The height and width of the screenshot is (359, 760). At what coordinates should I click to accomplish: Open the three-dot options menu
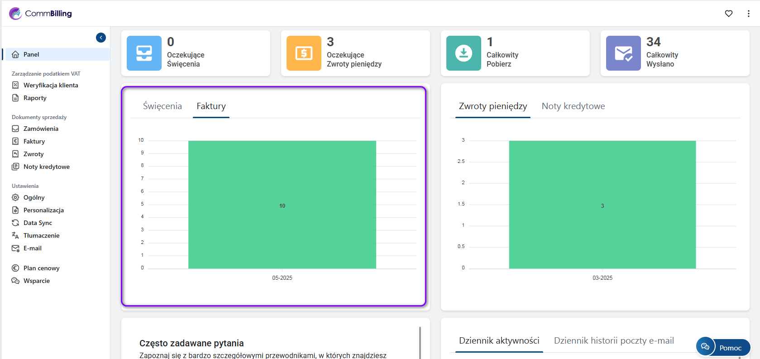click(748, 14)
